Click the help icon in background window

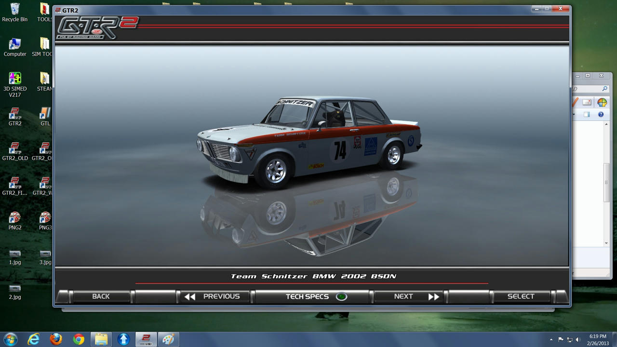[x=601, y=114]
